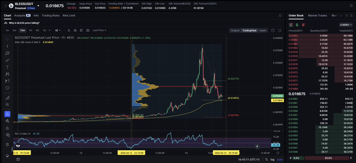Toggle hide all drawings eye icon
The height and width of the screenshot is (163, 356).
click(x=7, y=135)
